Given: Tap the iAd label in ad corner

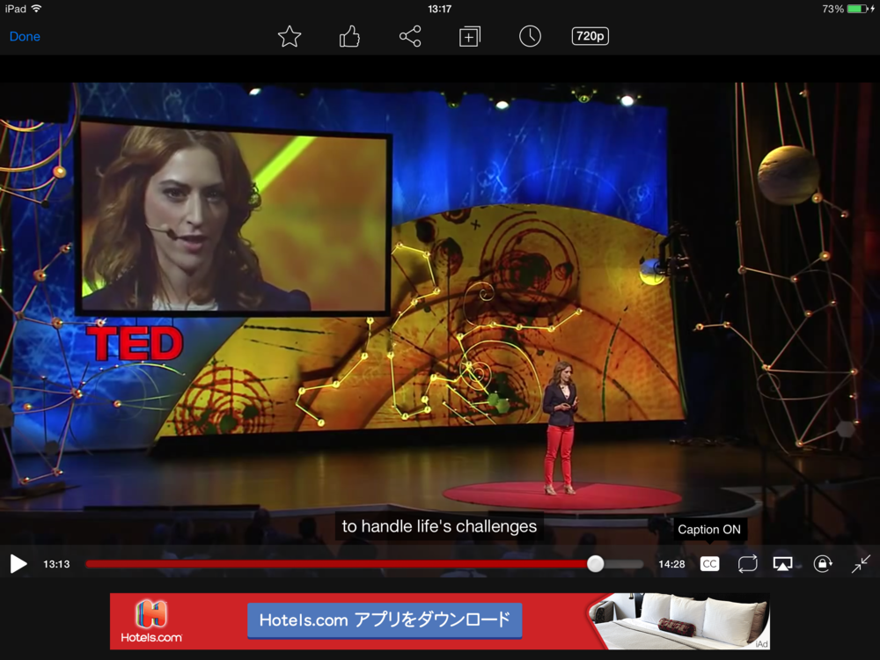Looking at the screenshot, I should tap(761, 644).
